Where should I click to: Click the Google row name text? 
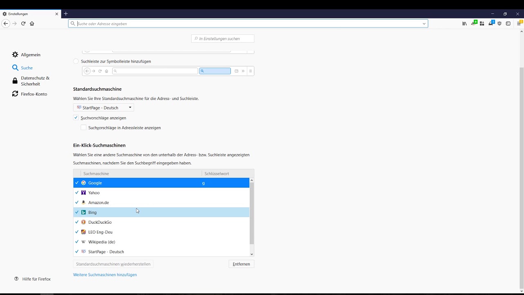click(95, 183)
